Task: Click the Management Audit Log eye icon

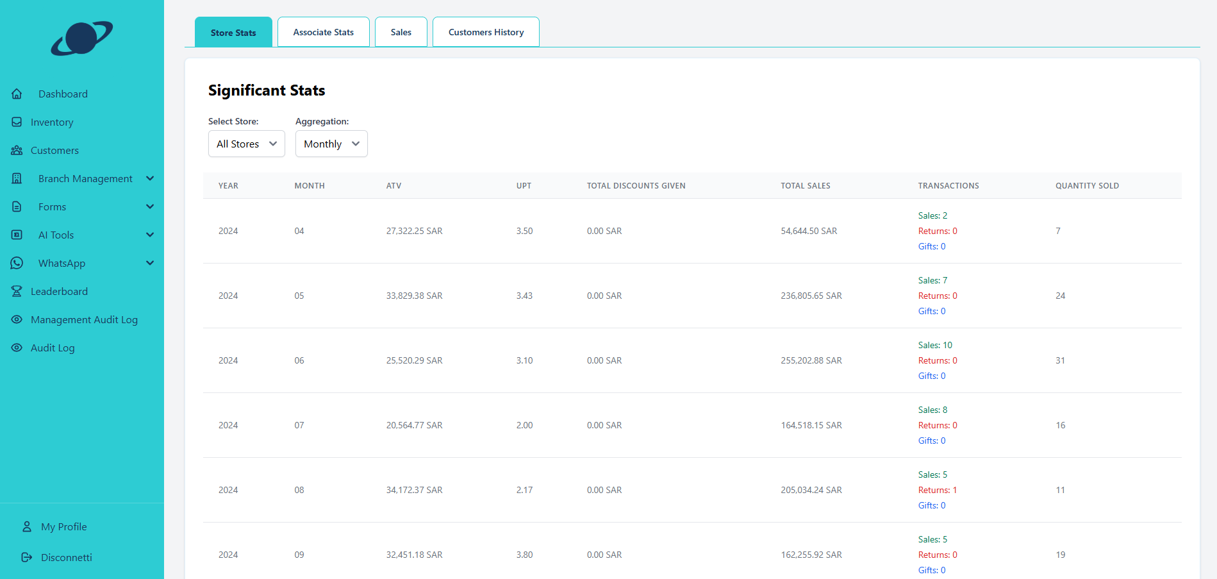Action: coord(17,319)
